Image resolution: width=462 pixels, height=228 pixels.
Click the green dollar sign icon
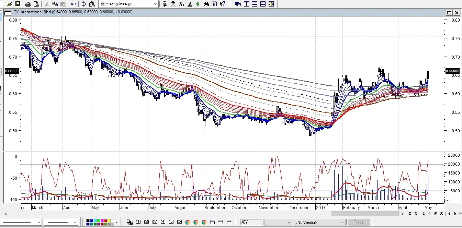198,4
